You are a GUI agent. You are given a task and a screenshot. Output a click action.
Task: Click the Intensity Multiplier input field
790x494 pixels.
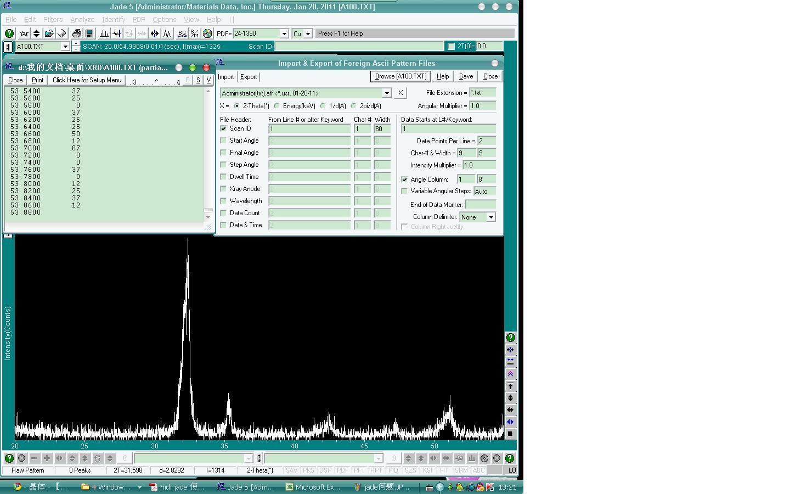479,165
